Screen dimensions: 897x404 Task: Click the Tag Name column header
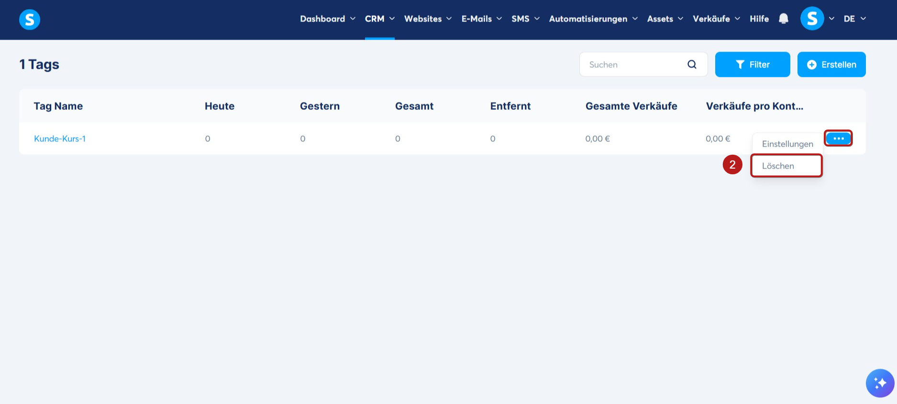tap(58, 106)
